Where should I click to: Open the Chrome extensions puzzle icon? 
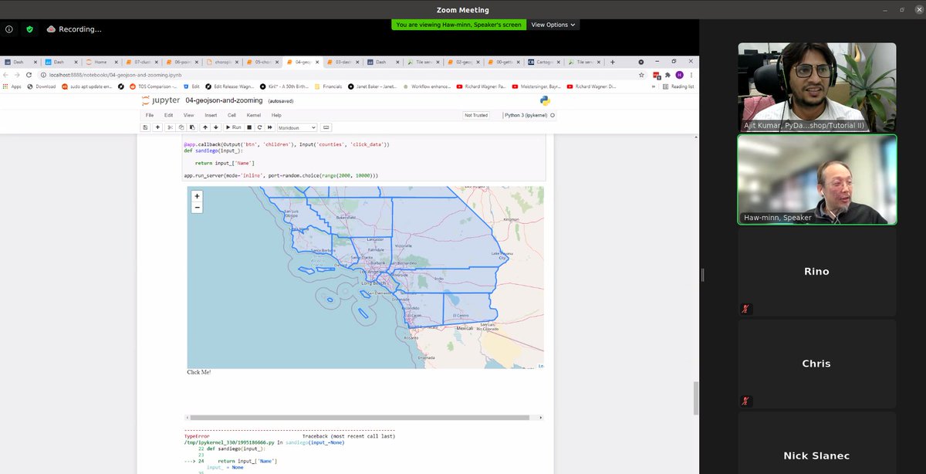[x=667, y=75]
